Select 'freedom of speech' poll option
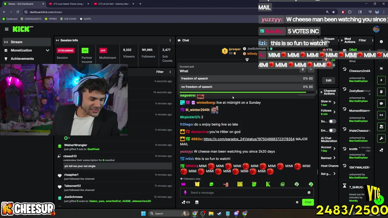 247,78
